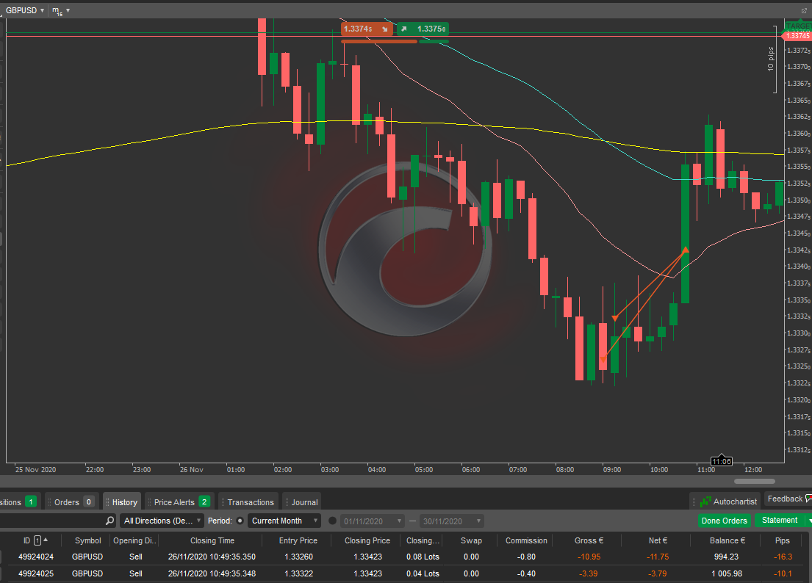812x583 pixels.
Task: Expand the All Directions filter dropdown
Action: [162, 521]
